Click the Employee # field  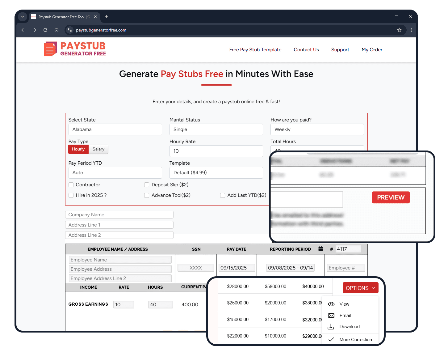coord(346,268)
